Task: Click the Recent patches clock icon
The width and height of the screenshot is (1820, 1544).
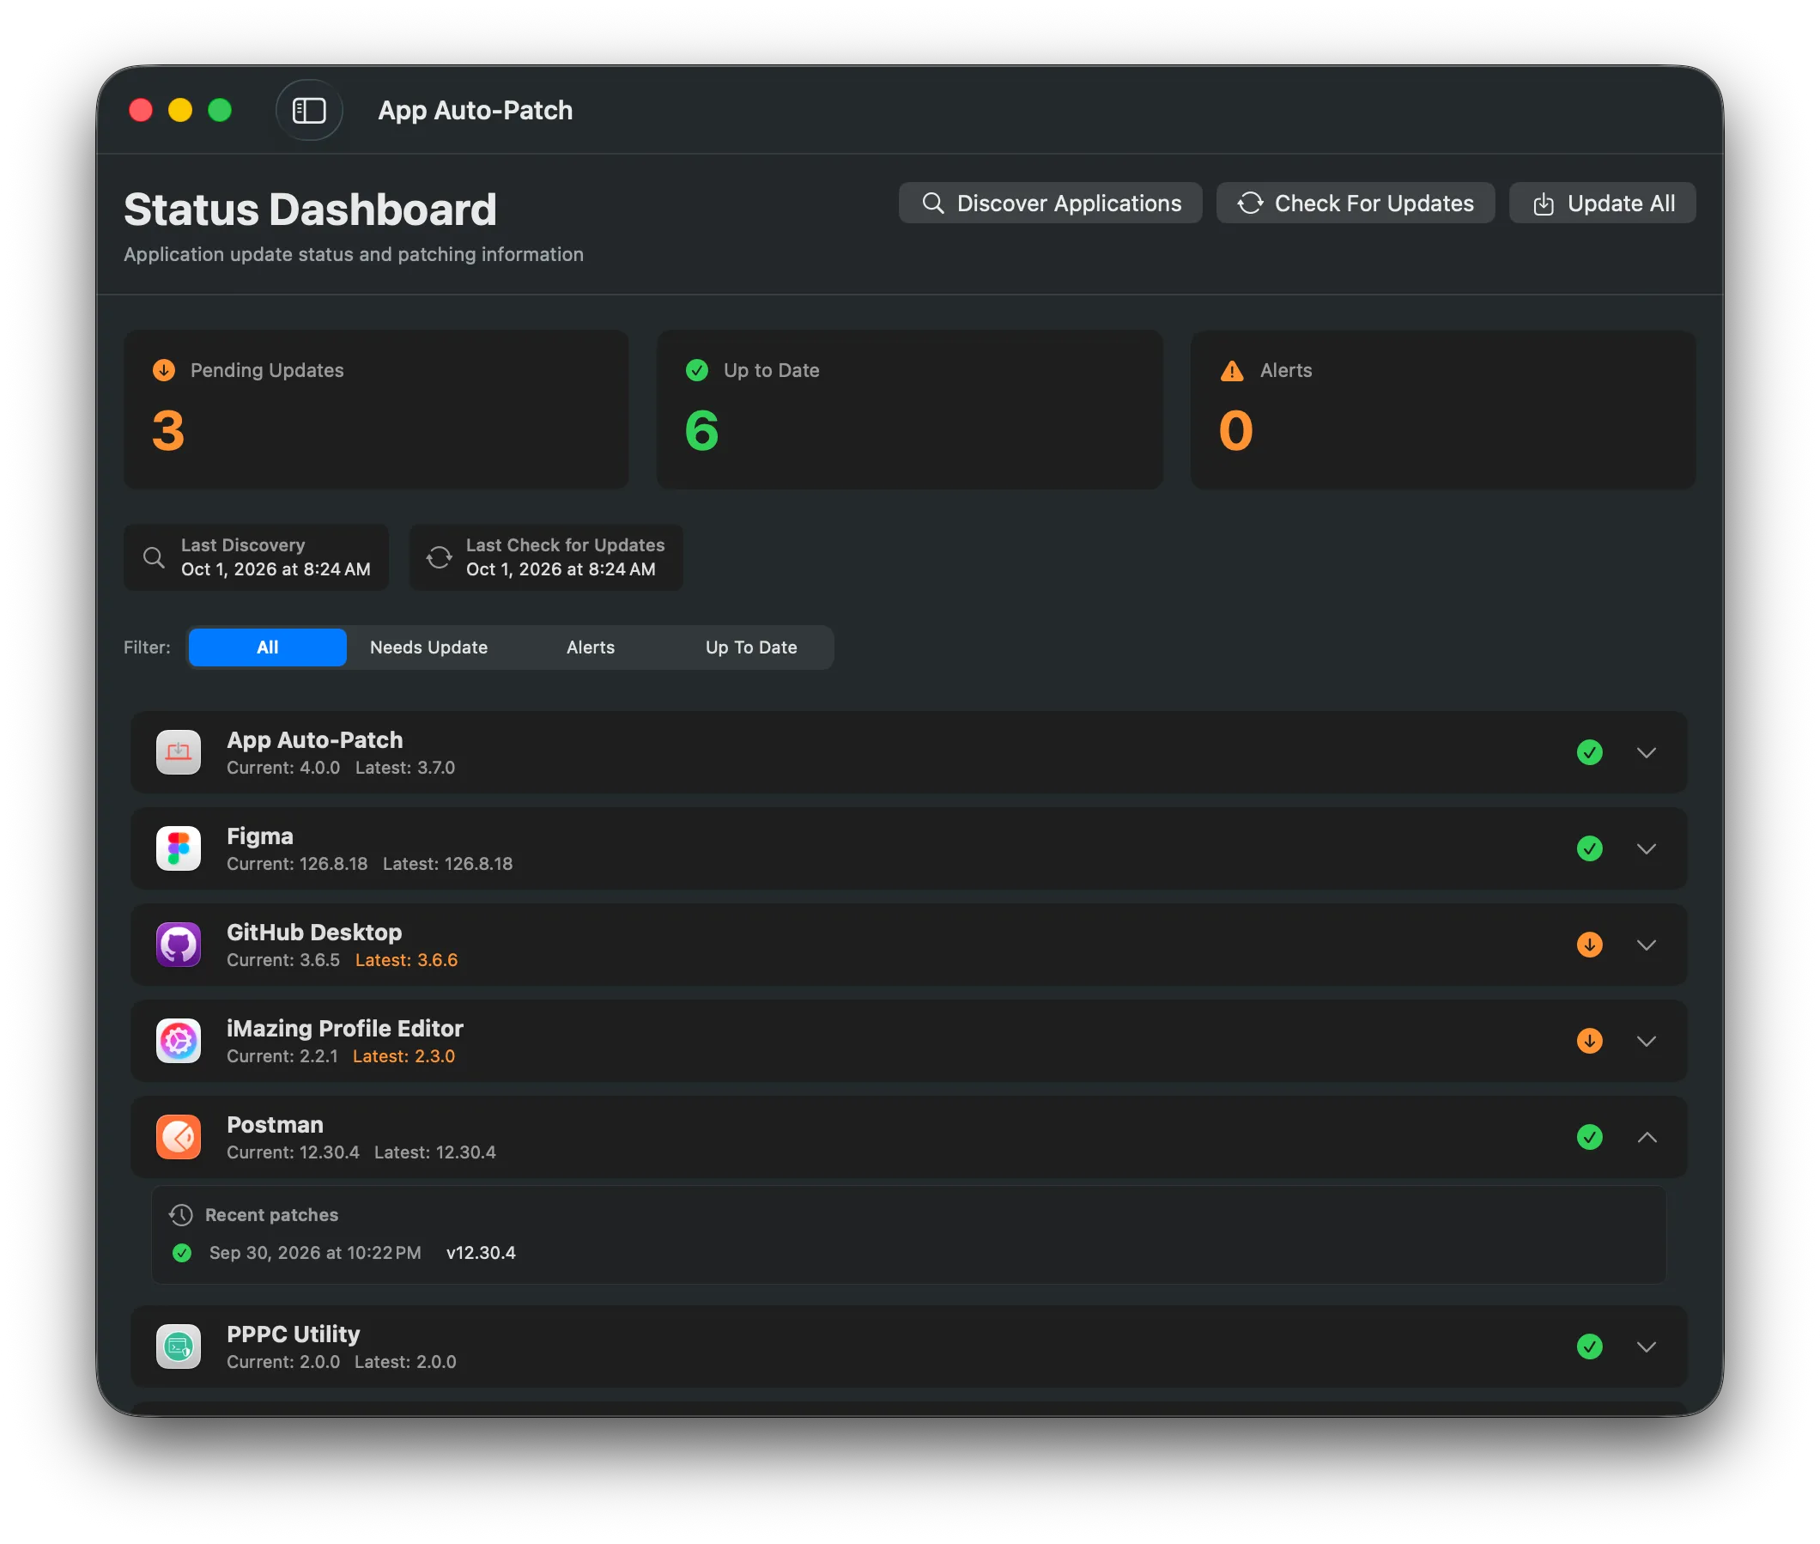Action: (181, 1215)
